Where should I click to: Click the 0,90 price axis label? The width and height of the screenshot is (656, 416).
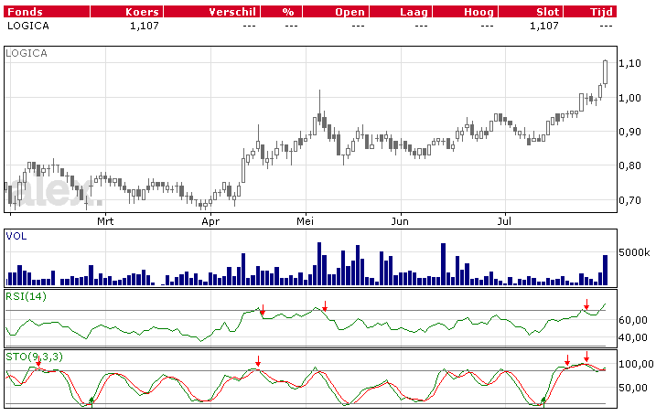click(629, 132)
